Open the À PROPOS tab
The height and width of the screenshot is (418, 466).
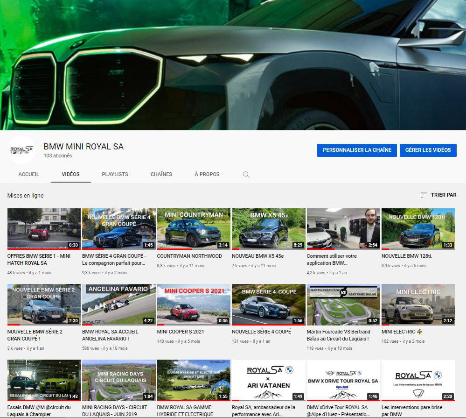click(x=207, y=174)
